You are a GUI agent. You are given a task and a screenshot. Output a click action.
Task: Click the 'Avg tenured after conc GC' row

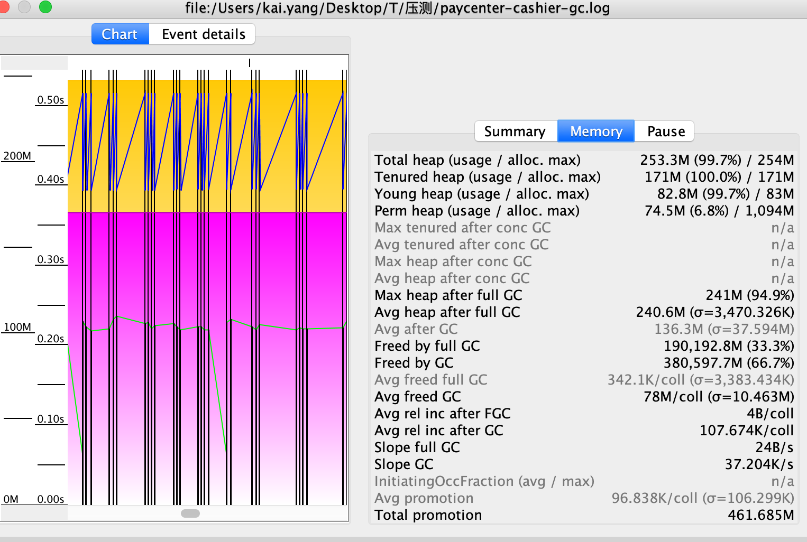(584, 245)
